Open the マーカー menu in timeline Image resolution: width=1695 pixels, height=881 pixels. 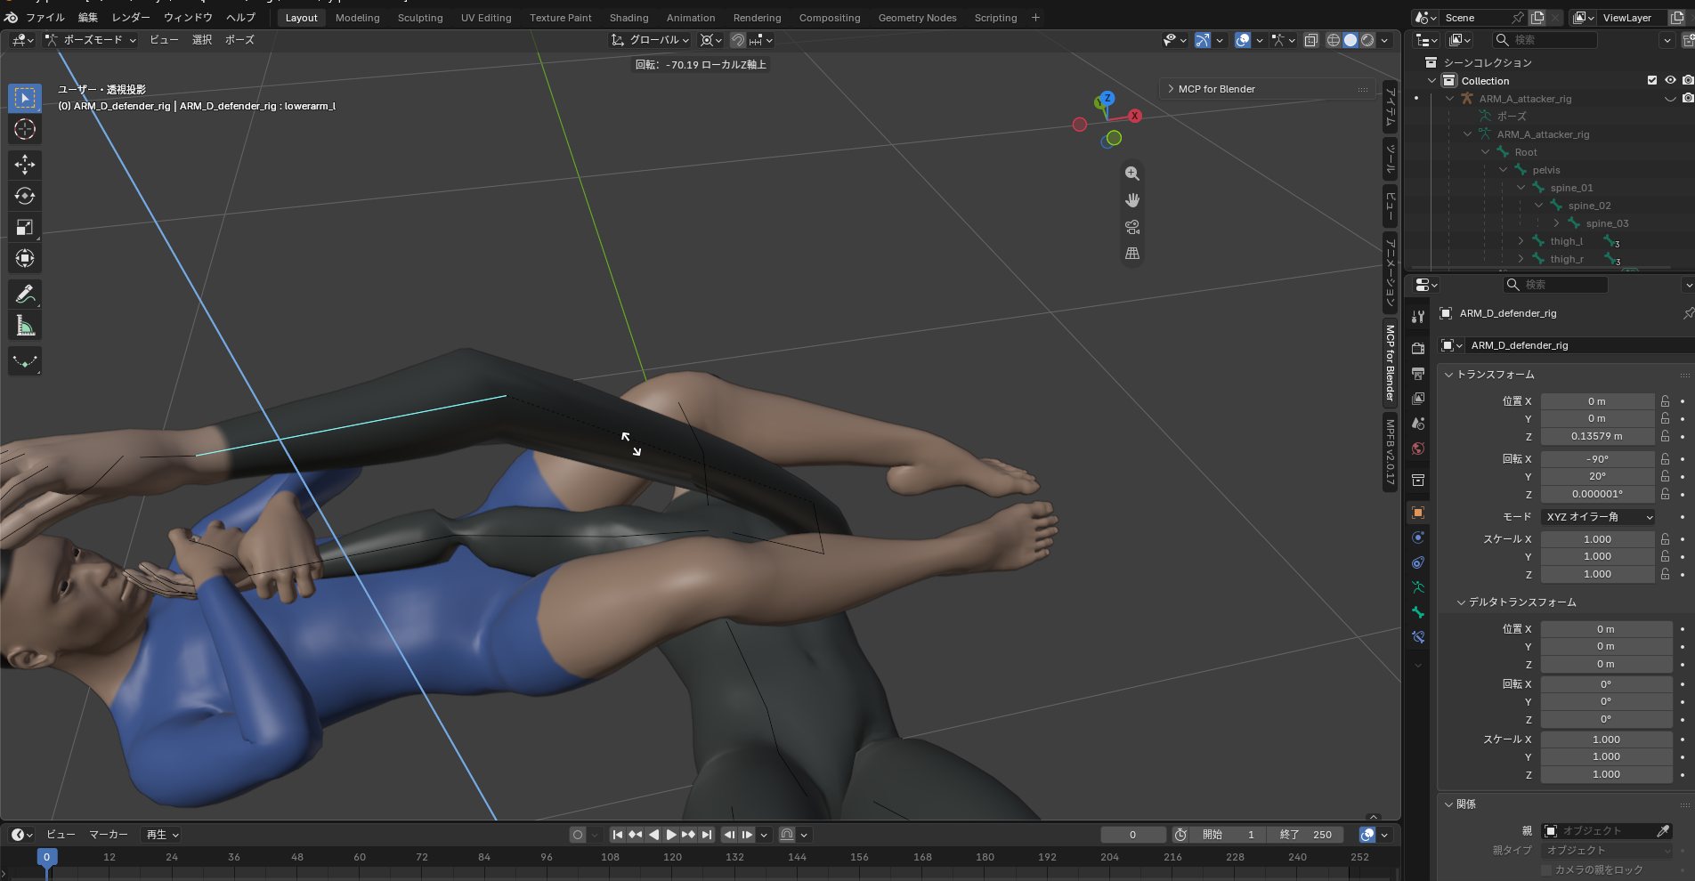pos(109,835)
